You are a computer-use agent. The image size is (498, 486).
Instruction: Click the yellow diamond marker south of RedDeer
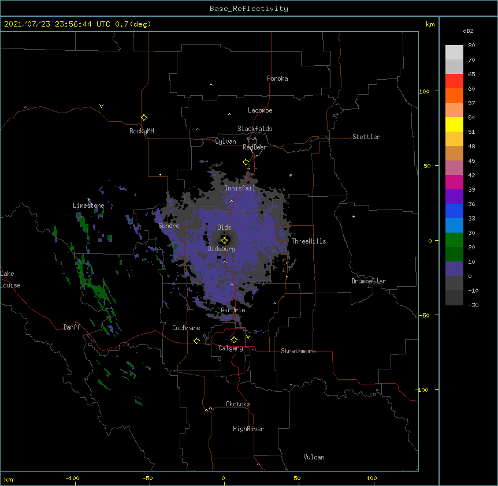(246, 162)
